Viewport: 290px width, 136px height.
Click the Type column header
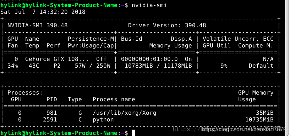click(75, 100)
